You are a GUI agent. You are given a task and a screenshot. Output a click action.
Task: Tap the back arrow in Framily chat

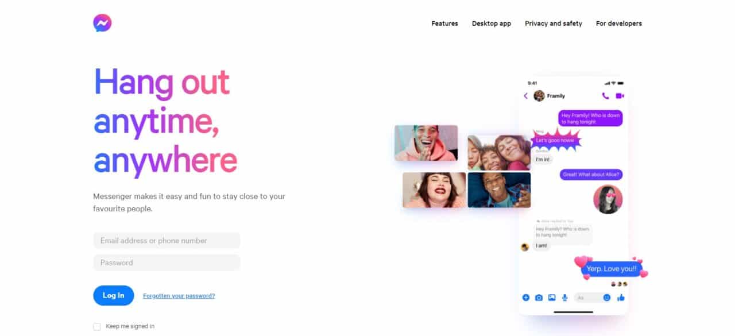tap(525, 96)
